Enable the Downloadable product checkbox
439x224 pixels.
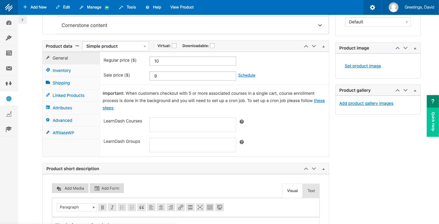[212, 45]
